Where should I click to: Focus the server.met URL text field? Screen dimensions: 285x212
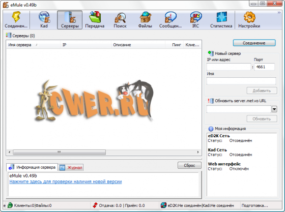239,109
